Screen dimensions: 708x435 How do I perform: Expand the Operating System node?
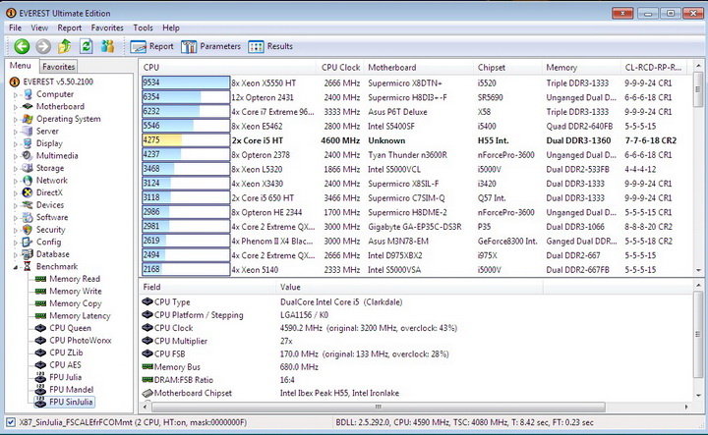[x=15, y=120]
